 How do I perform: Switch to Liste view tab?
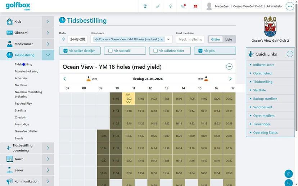point(229,39)
